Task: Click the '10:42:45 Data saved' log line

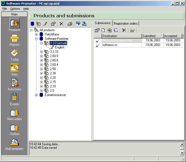Action: click(x=43, y=148)
